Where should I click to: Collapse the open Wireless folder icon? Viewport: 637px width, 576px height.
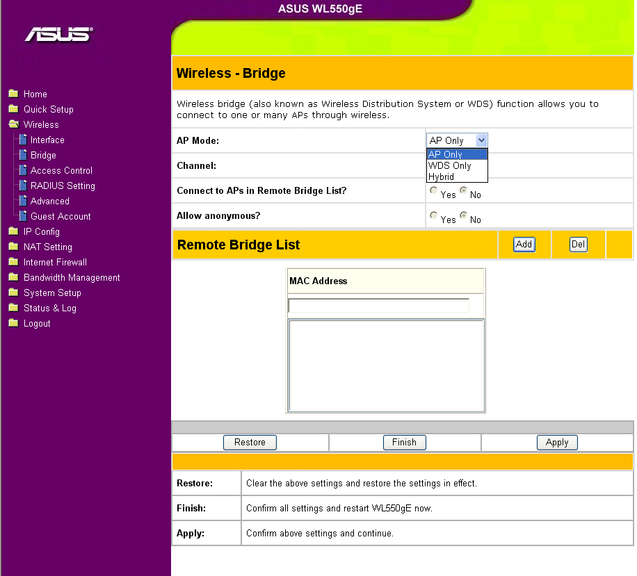tap(13, 124)
